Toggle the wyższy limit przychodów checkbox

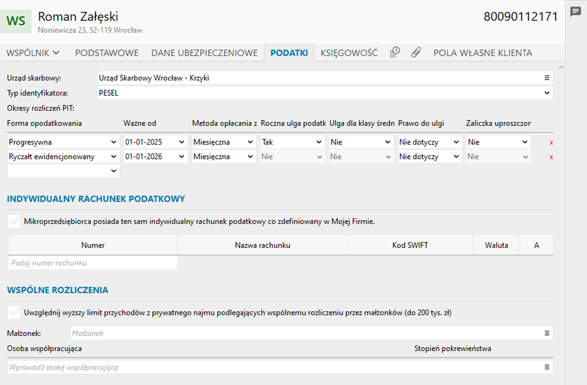(x=14, y=313)
